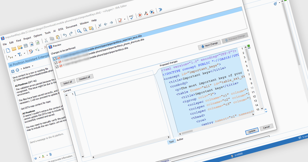
Task: Open the insert-download icon dropdown arrow
Action: (47, 155)
